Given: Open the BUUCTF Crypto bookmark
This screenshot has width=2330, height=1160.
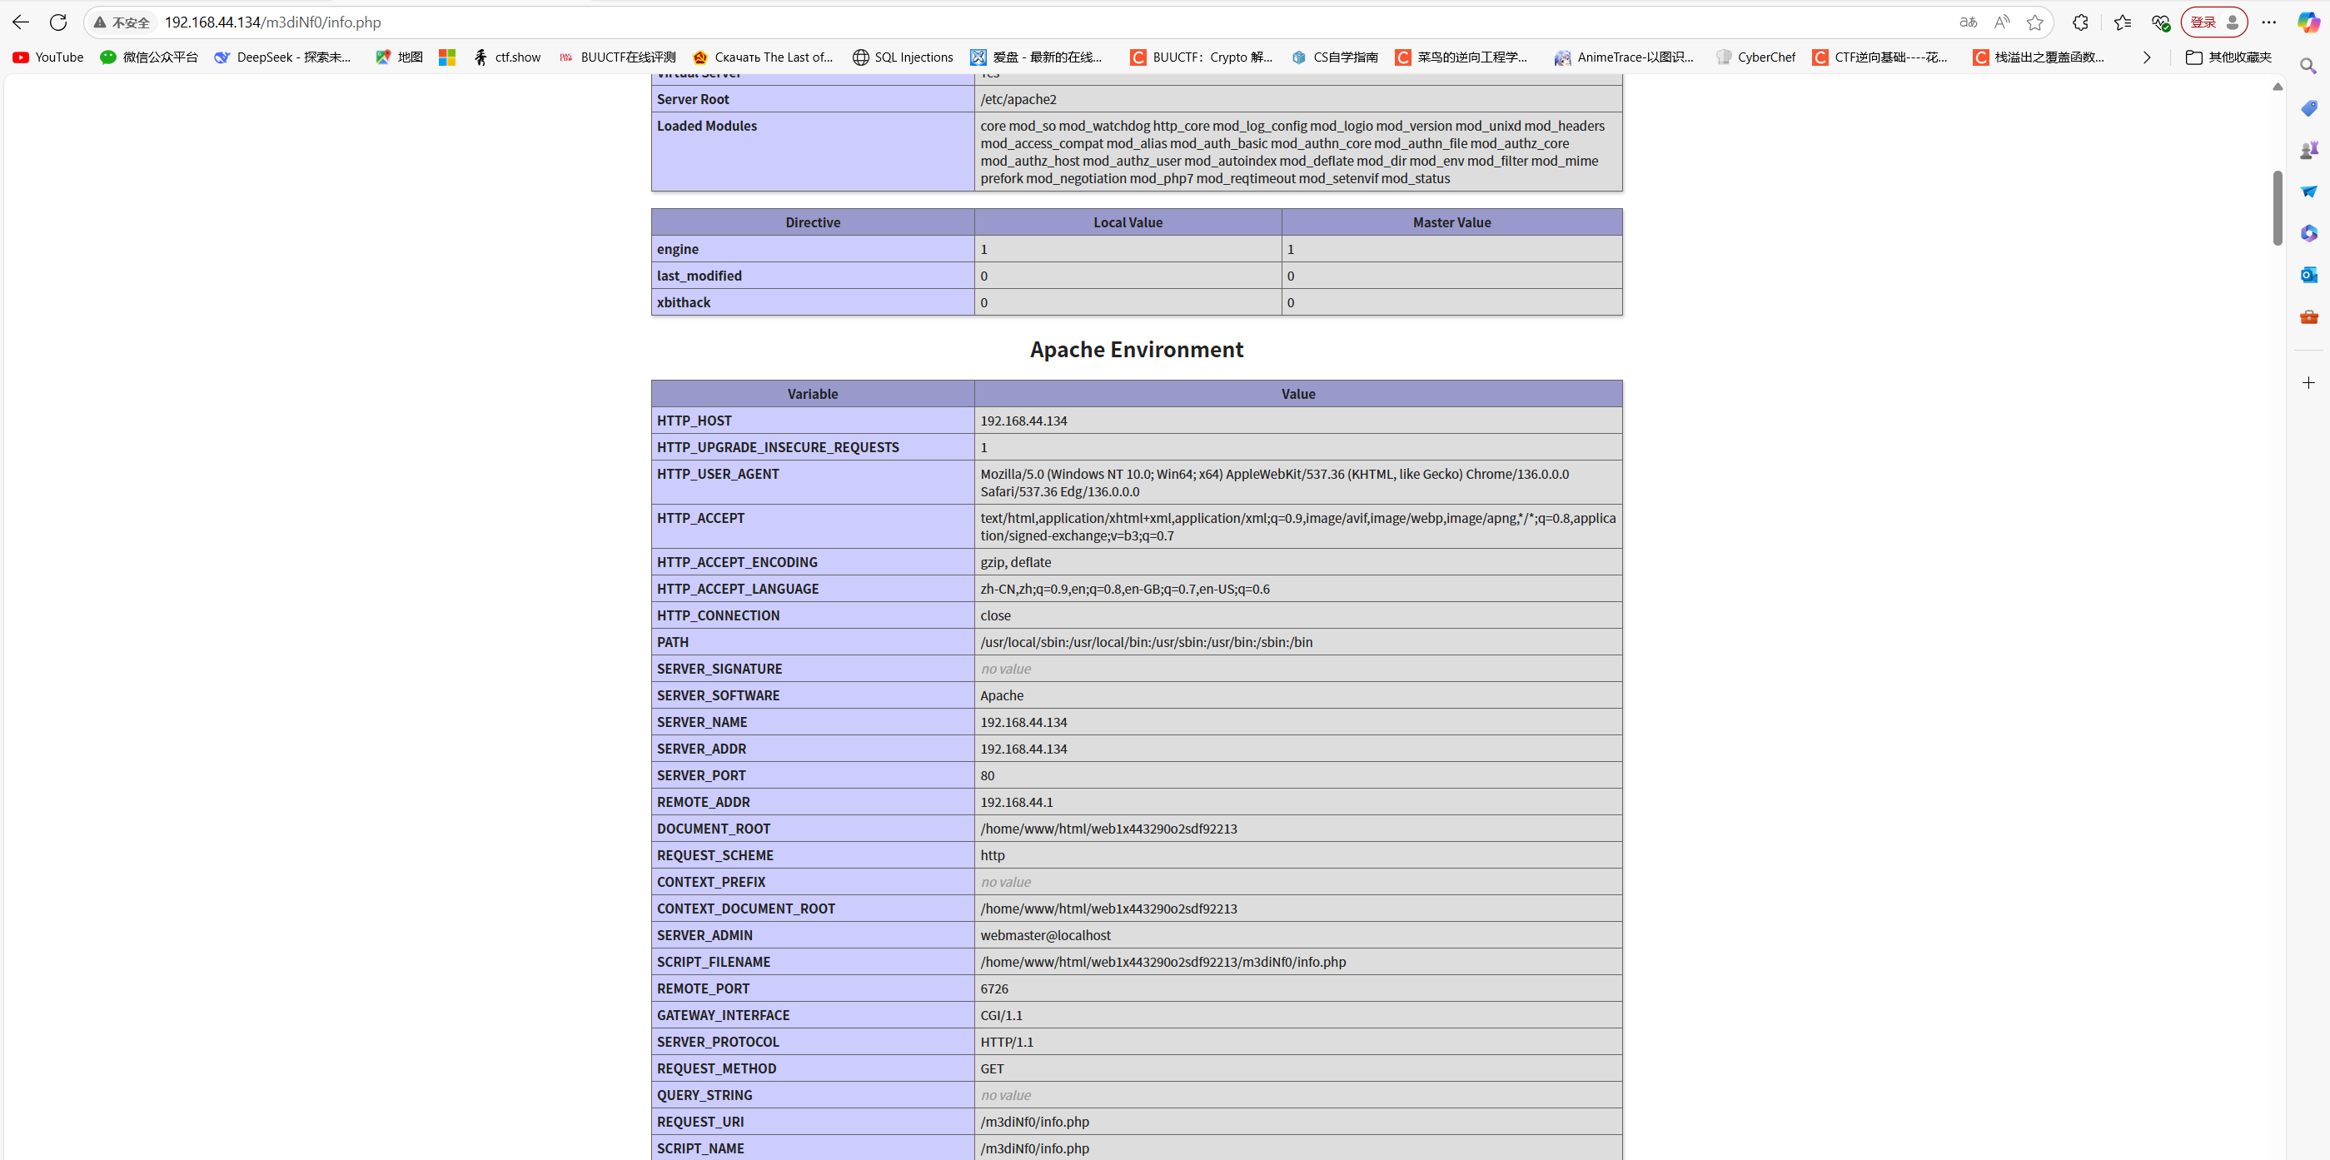Looking at the screenshot, I should (1201, 57).
